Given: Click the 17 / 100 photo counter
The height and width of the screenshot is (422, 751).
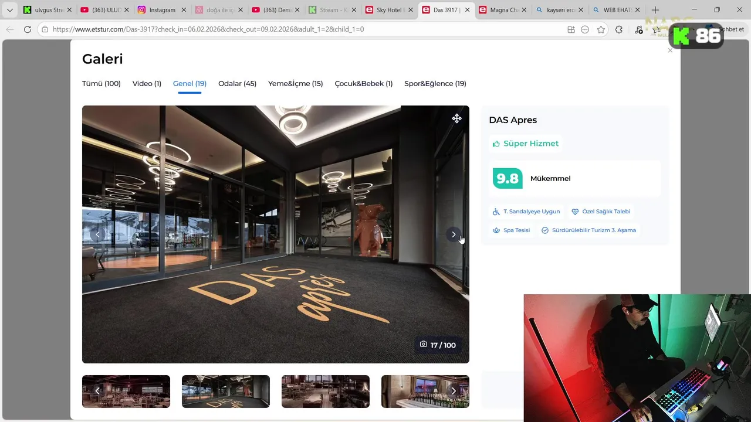Looking at the screenshot, I should pos(438,345).
